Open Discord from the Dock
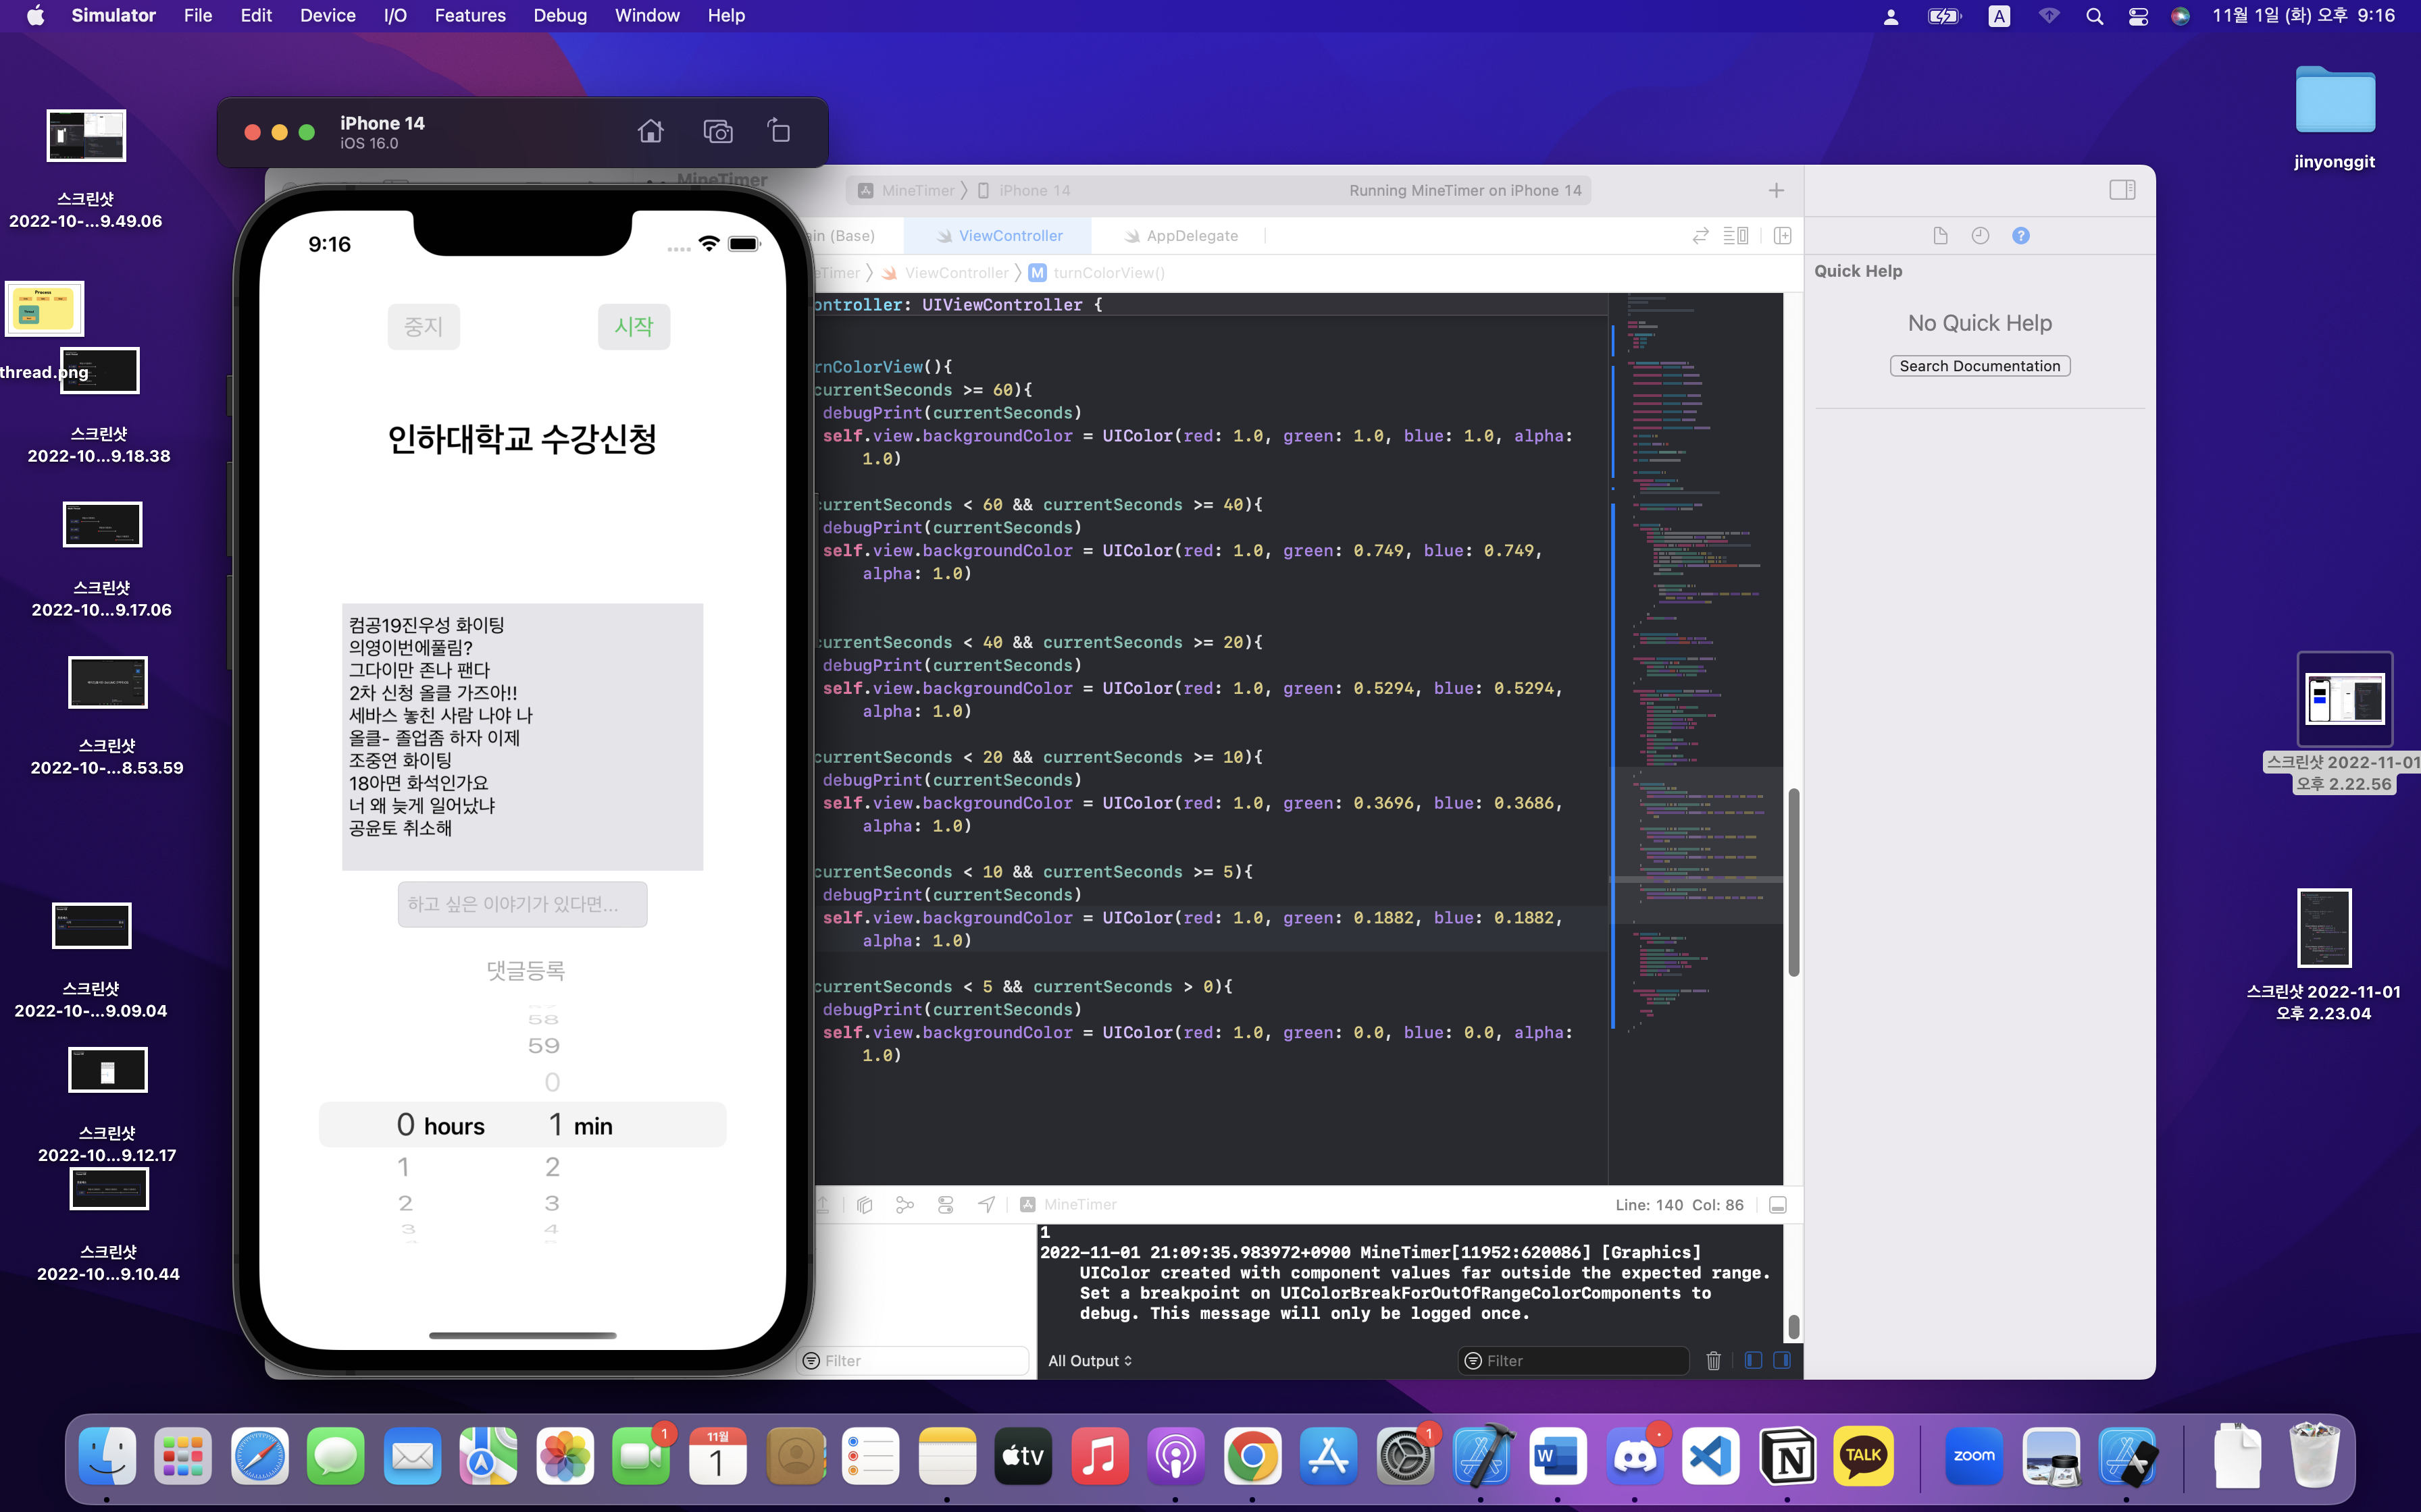Viewport: 2421px width, 1512px height. pos(1635,1457)
